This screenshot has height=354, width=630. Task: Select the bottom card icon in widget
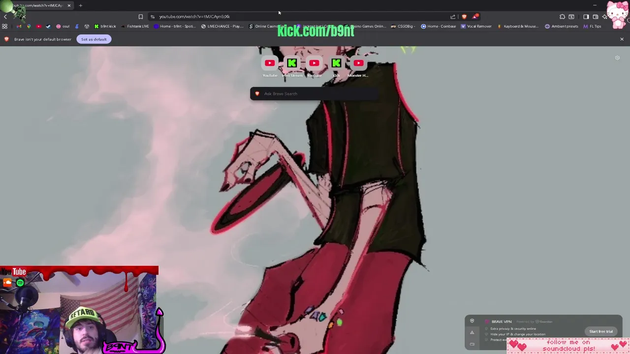click(x=472, y=344)
